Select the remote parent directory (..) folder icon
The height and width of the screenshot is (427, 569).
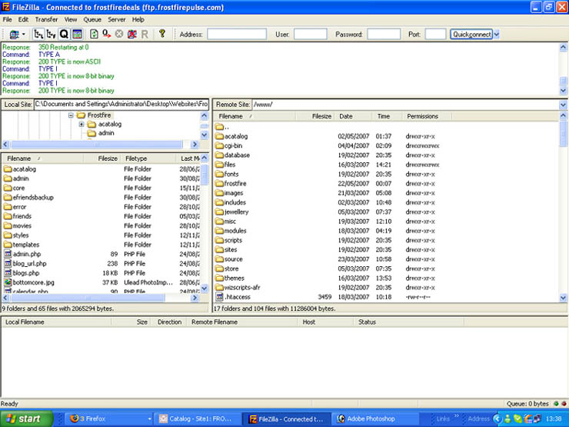pyautogui.click(x=219, y=127)
